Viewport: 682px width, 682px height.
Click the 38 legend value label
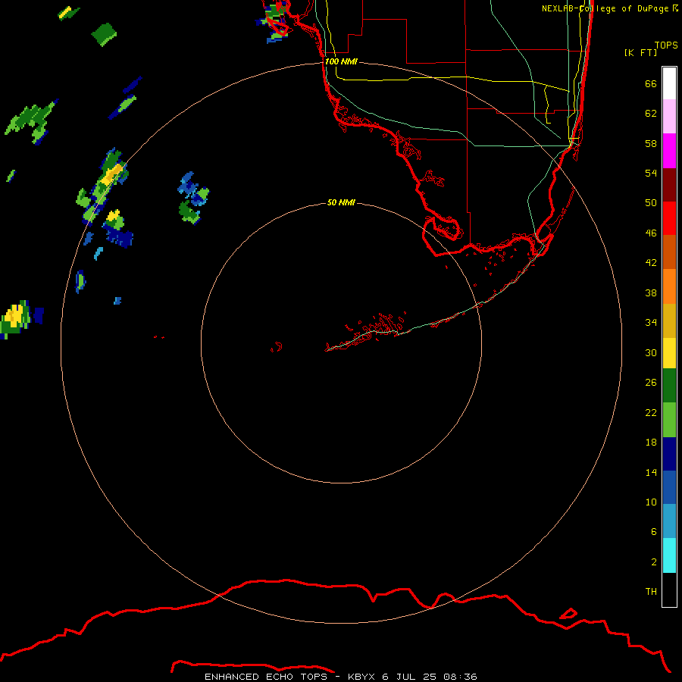click(x=651, y=293)
